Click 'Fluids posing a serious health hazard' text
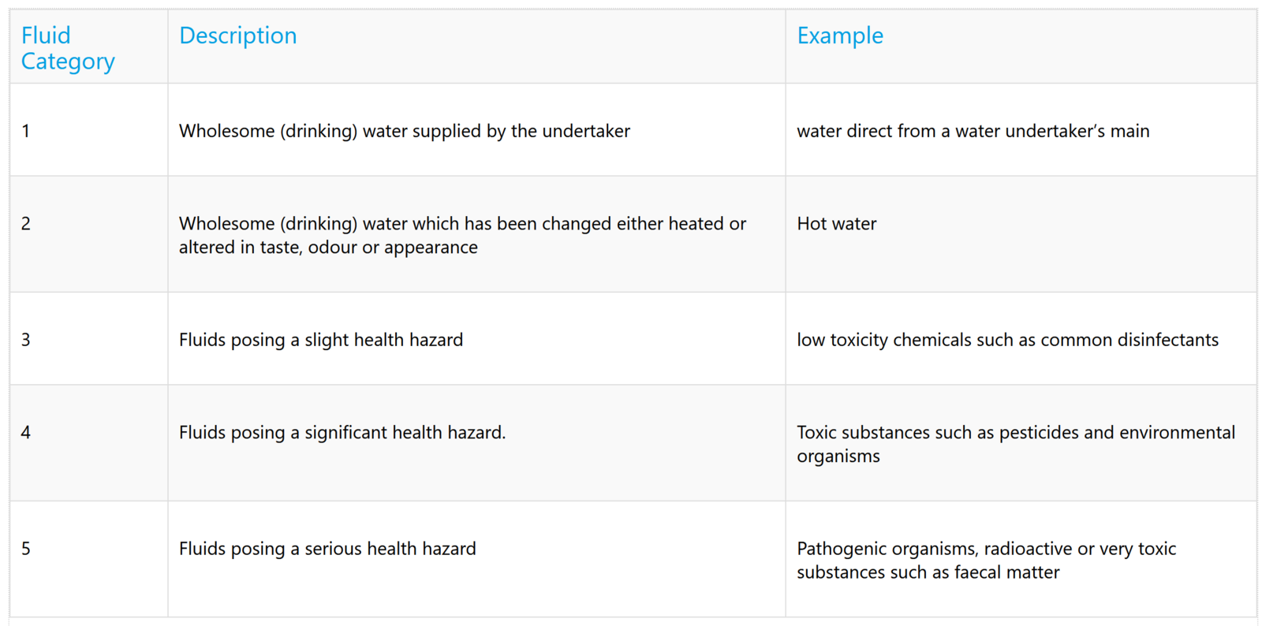 pos(327,549)
